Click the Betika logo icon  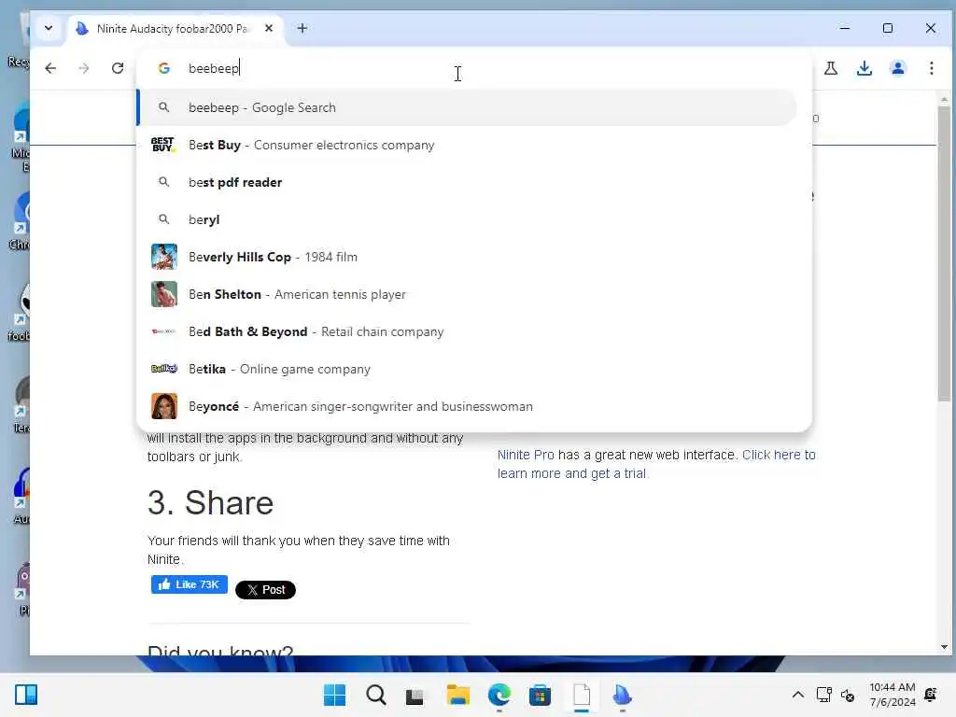coord(164,368)
